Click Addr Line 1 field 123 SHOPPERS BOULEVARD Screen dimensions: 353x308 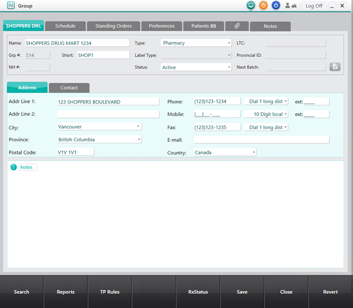(108, 101)
